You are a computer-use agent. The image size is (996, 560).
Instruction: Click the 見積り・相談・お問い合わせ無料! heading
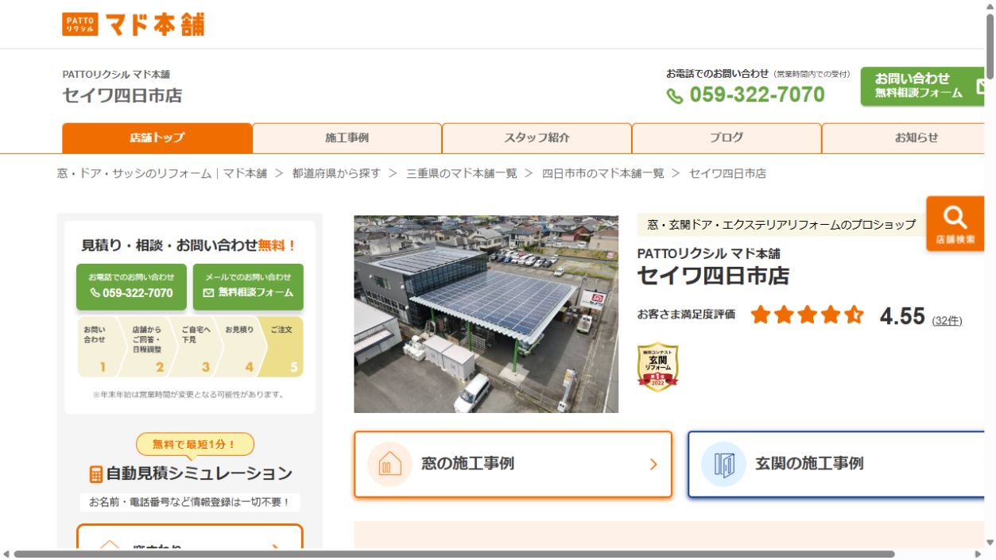189,245
